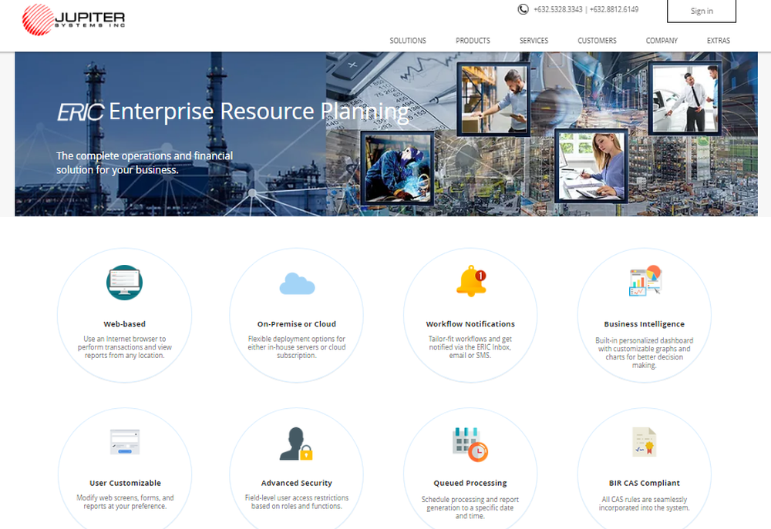
Task: Click the On-Premise or Cloud cloud icon
Action: pos(297,283)
